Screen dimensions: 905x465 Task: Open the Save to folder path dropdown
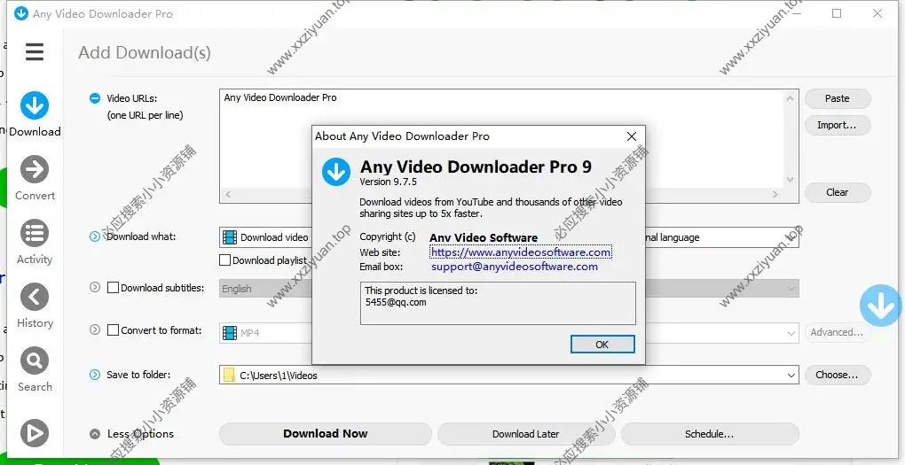click(x=791, y=376)
